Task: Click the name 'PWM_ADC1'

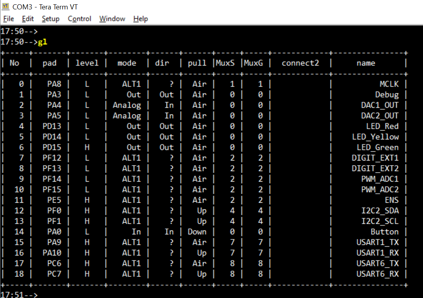Action: click(x=380, y=179)
